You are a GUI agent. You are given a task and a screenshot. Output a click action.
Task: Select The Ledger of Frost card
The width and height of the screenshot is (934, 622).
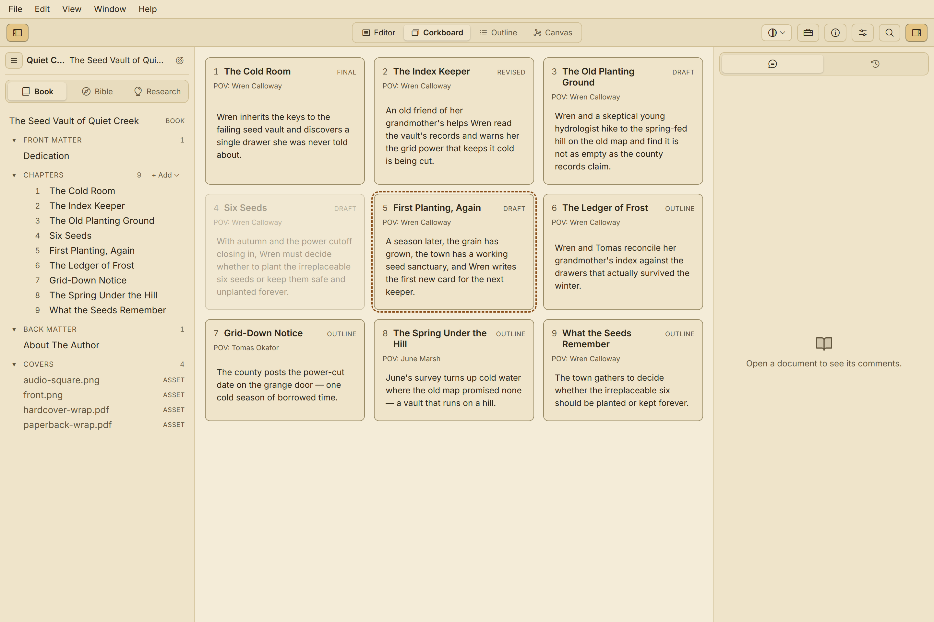[623, 252]
